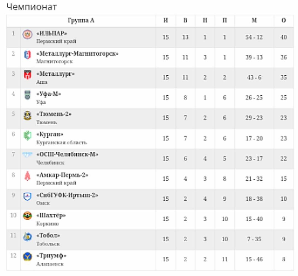Click the ИЛЬПАР team logo

(x=27, y=34)
